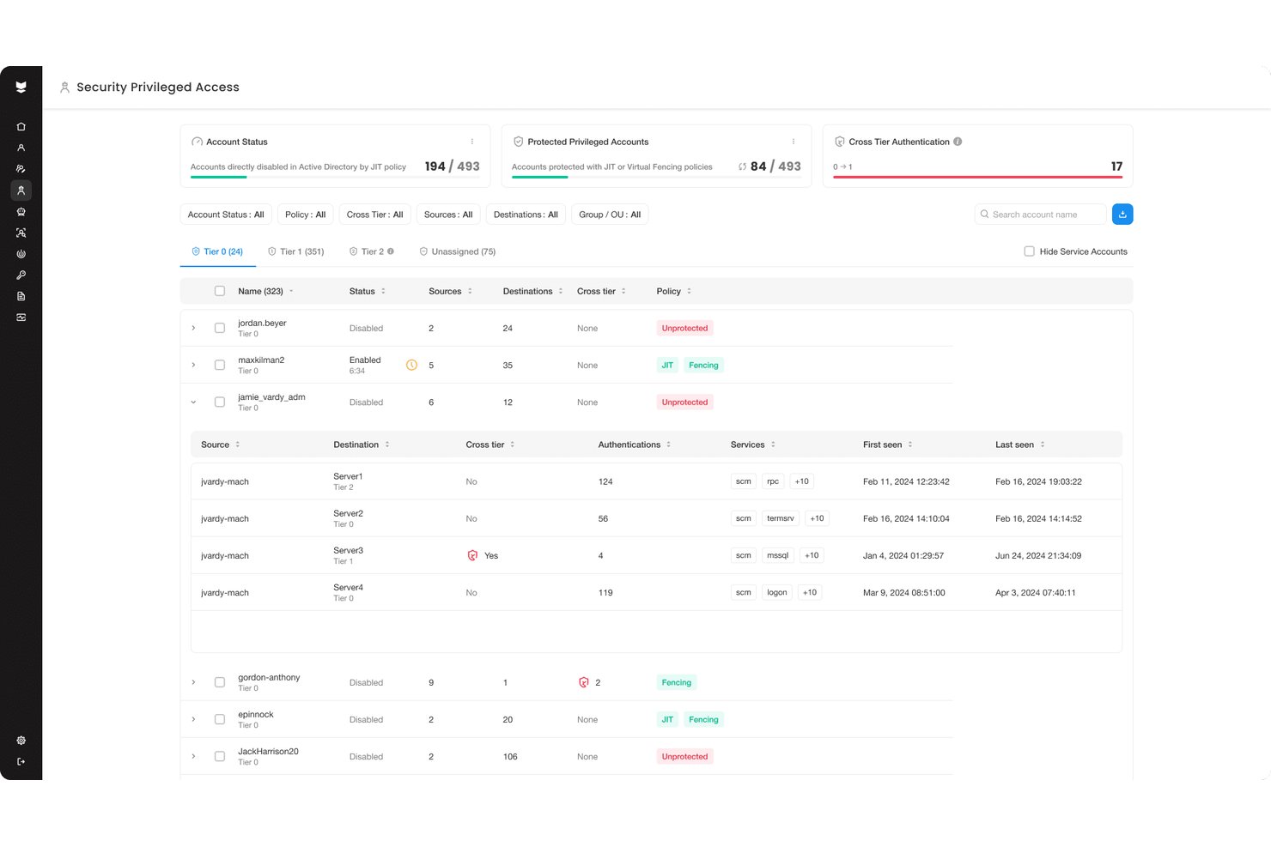The width and height of the screenshot is (1271, 847).
Task: Click the Protected Privileged Accounts progress bar
Action: click(x=656, y=177)
